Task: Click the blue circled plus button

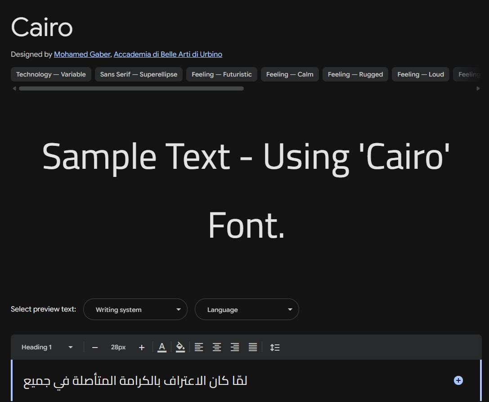Action: click(x=458, y=380)
